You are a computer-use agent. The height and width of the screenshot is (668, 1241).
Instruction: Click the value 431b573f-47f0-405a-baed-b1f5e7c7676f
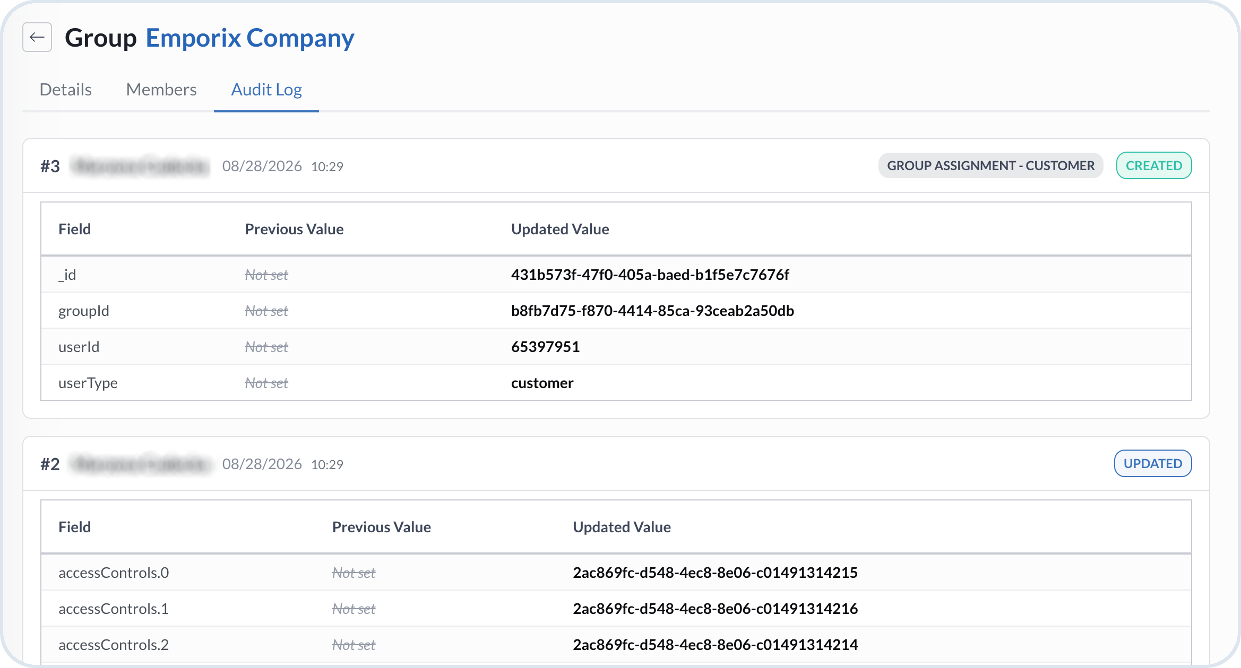tap(650, 275)
